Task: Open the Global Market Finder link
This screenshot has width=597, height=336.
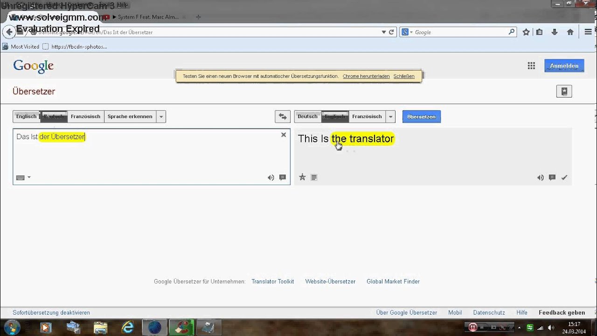Action: 393,281
